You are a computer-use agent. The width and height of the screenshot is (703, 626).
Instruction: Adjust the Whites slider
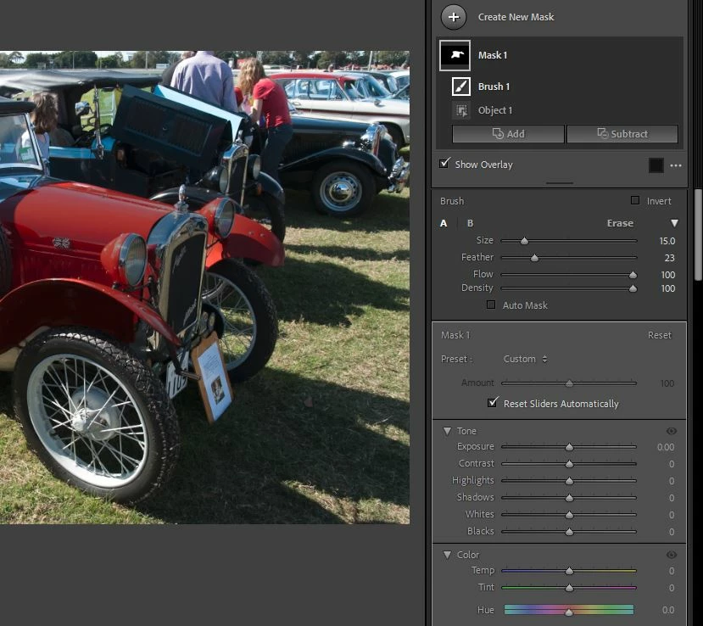(568, 515)
